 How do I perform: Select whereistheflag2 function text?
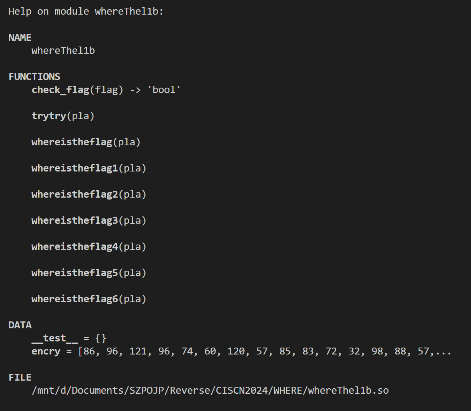[75, 194]
